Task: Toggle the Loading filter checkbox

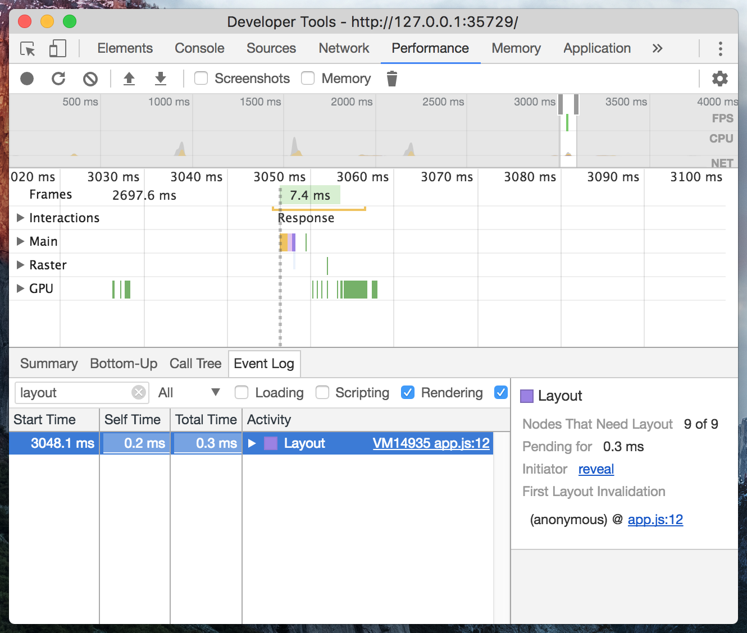Action: 242,393
